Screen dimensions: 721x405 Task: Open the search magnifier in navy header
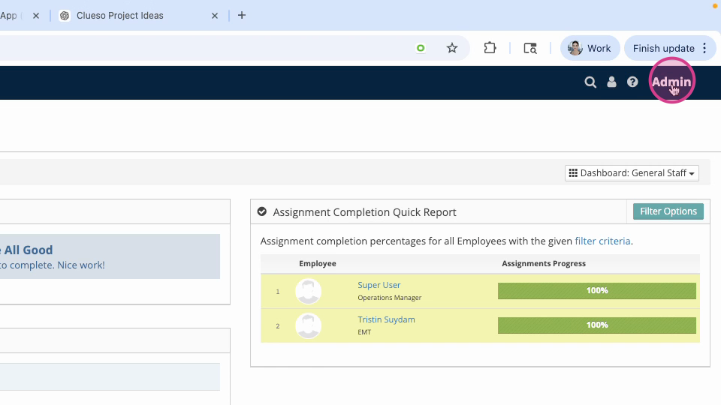tap(590, 82)
